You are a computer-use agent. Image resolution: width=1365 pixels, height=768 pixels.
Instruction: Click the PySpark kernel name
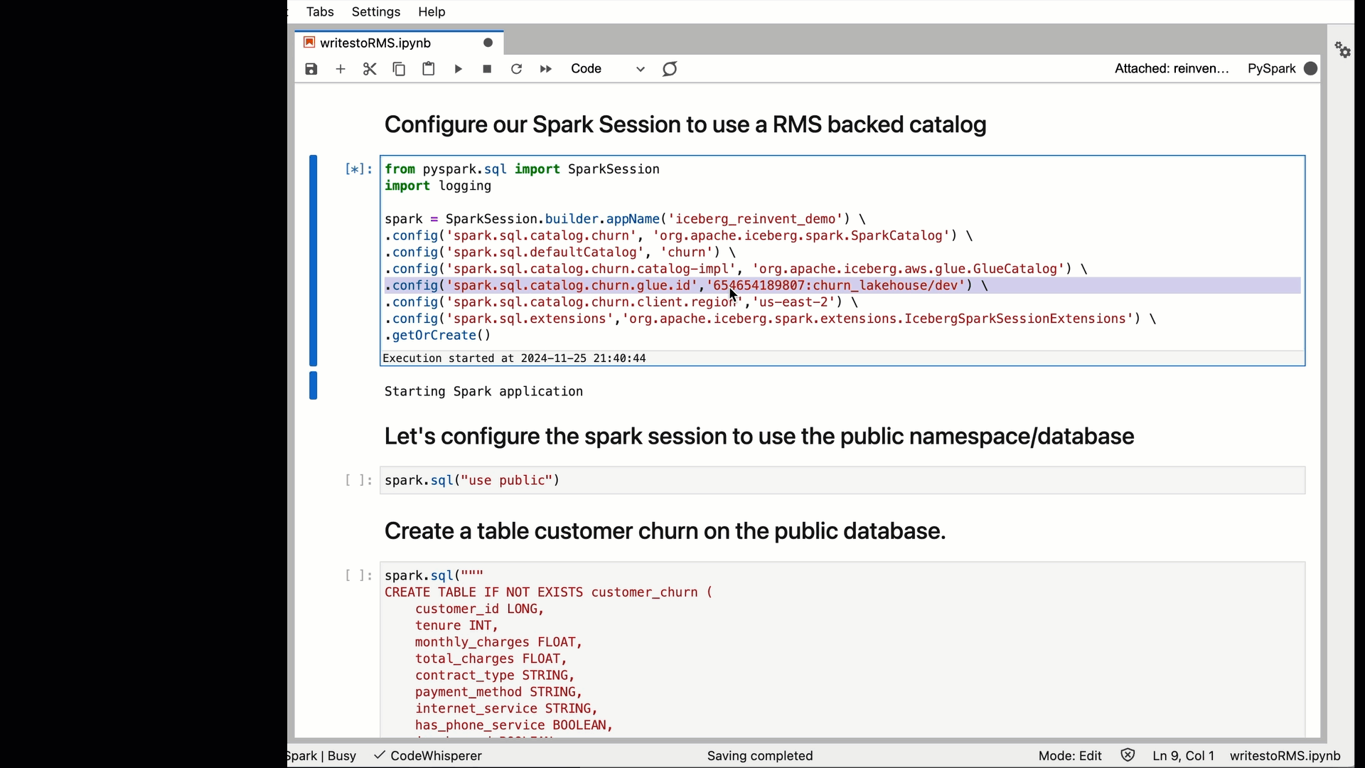coord(1272,68)
